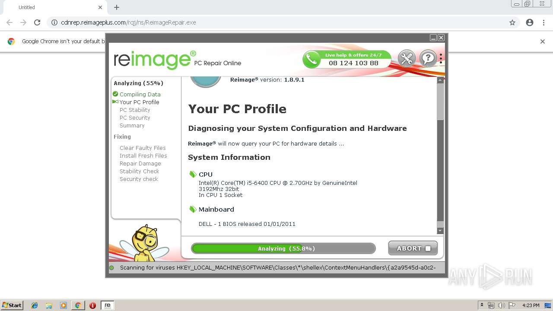
Task: Click phone number 08 124 103 88
Action: point(353,63)
